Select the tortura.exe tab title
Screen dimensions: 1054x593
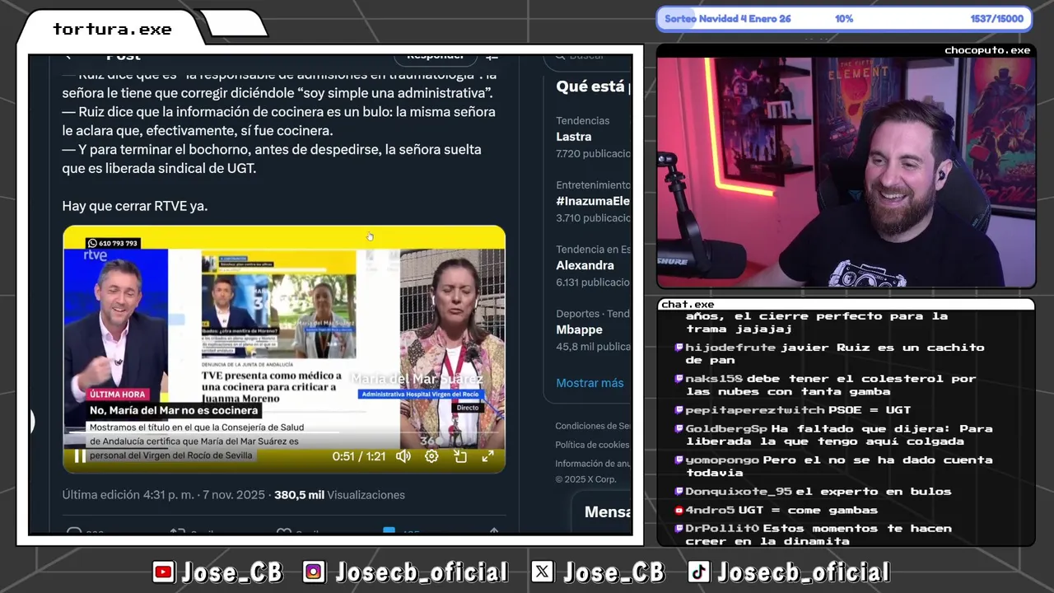112,30
